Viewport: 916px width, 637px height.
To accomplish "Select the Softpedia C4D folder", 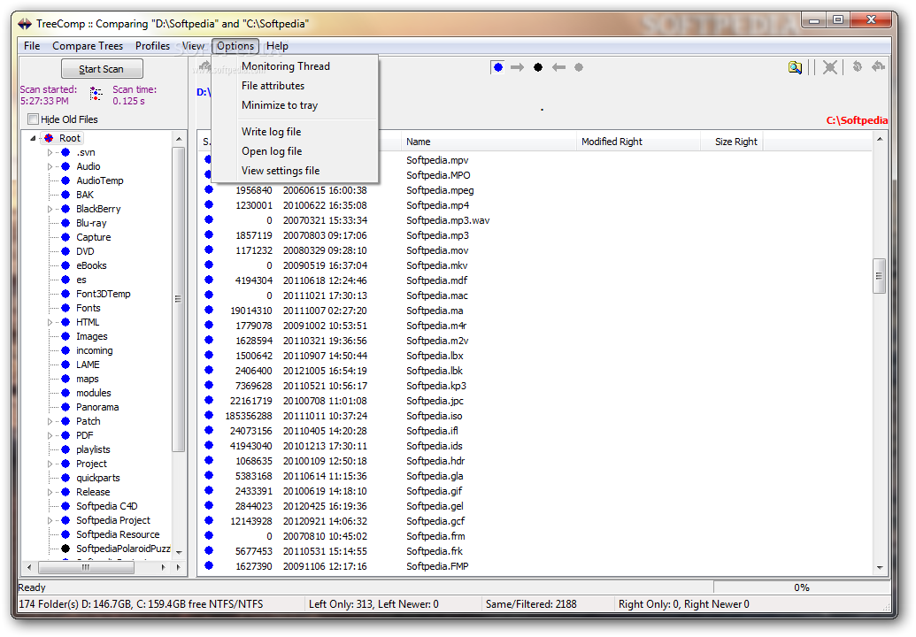I will tap(107, 506).
